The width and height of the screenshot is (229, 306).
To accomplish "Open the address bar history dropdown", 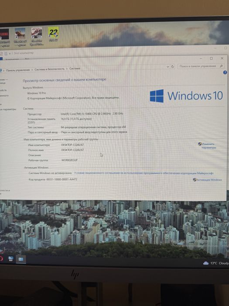I will pos(168,67).
